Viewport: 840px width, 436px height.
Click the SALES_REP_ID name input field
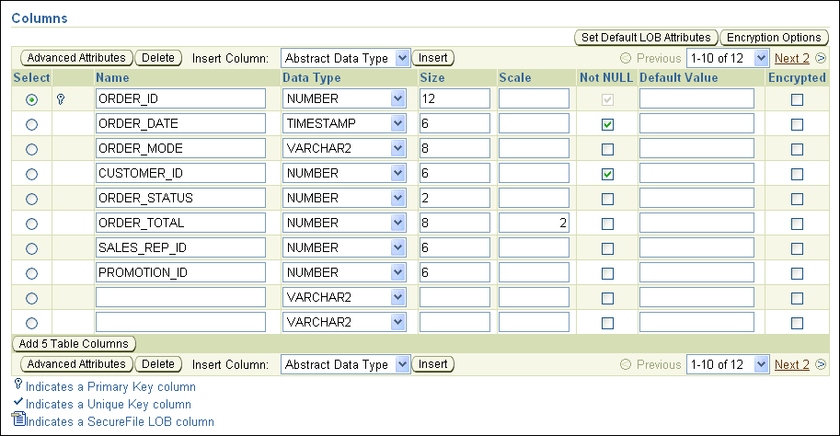tap(180, 248)
